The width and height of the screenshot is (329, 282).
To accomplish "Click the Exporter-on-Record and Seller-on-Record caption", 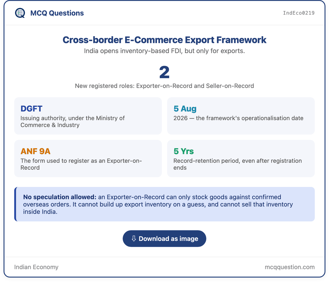I will click(x=164, y=86).
